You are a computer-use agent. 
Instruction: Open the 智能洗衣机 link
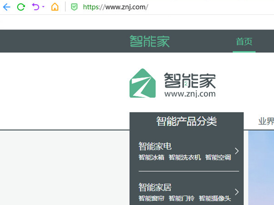pyautogui.click(x=184, y=158)
